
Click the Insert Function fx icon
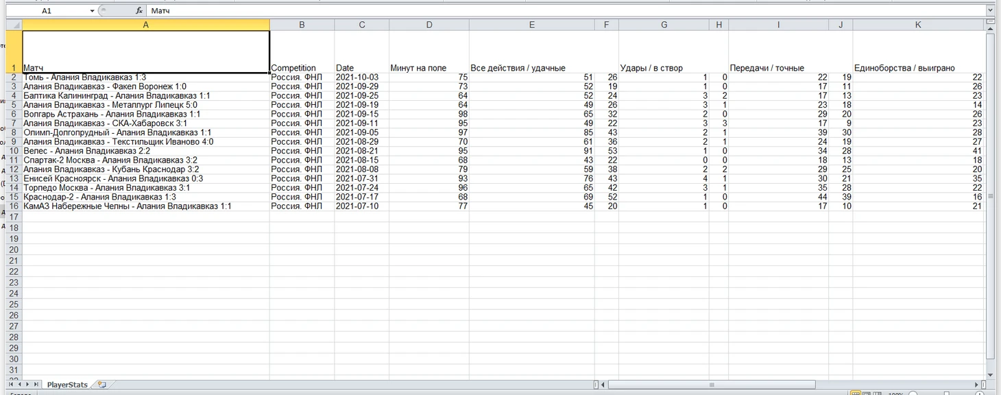pyautogui.click(x=138, y=11)
